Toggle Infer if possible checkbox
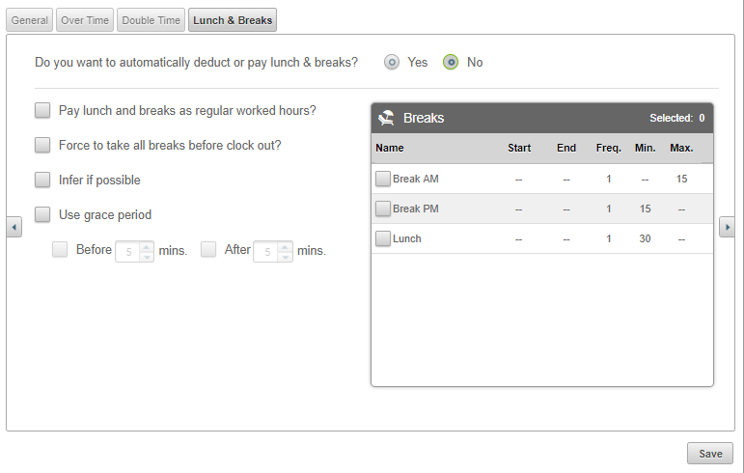This screenshot has height=473, width=744. [42, 180]
